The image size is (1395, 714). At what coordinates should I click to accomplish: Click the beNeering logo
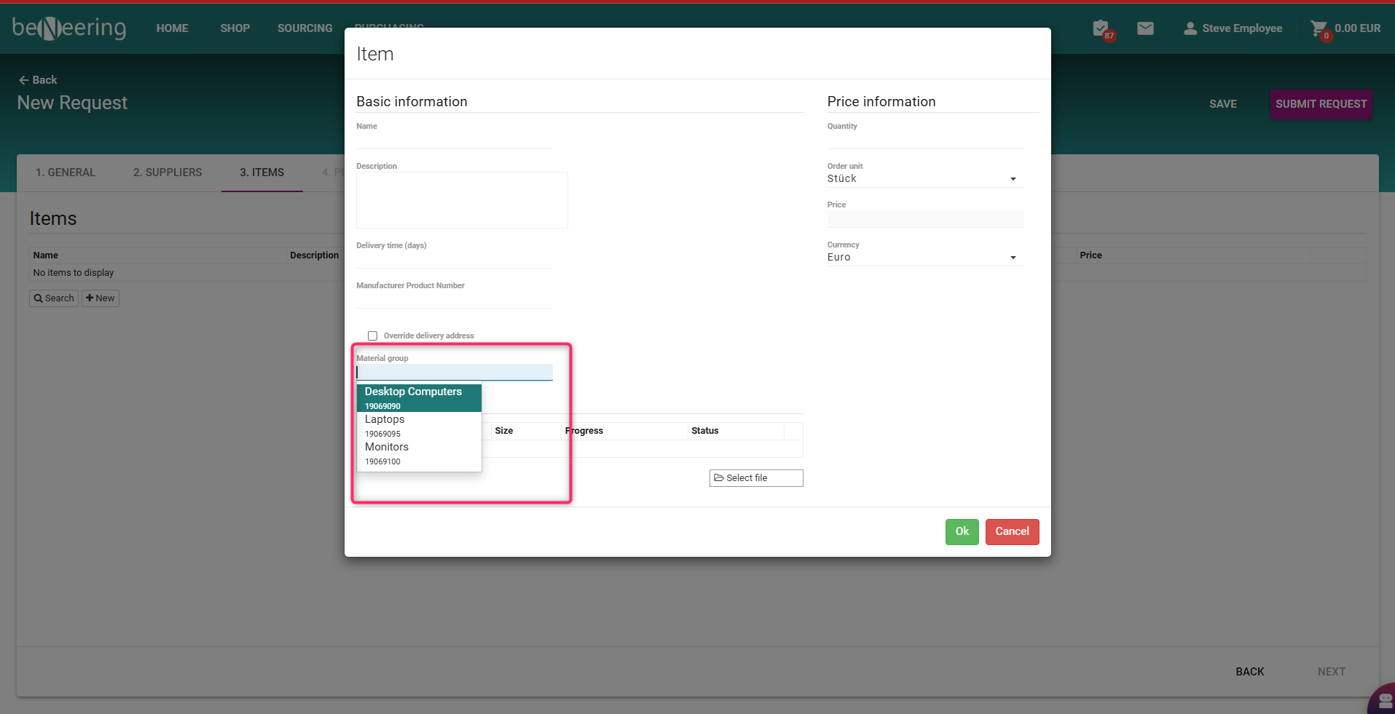(x=69, y=28)
